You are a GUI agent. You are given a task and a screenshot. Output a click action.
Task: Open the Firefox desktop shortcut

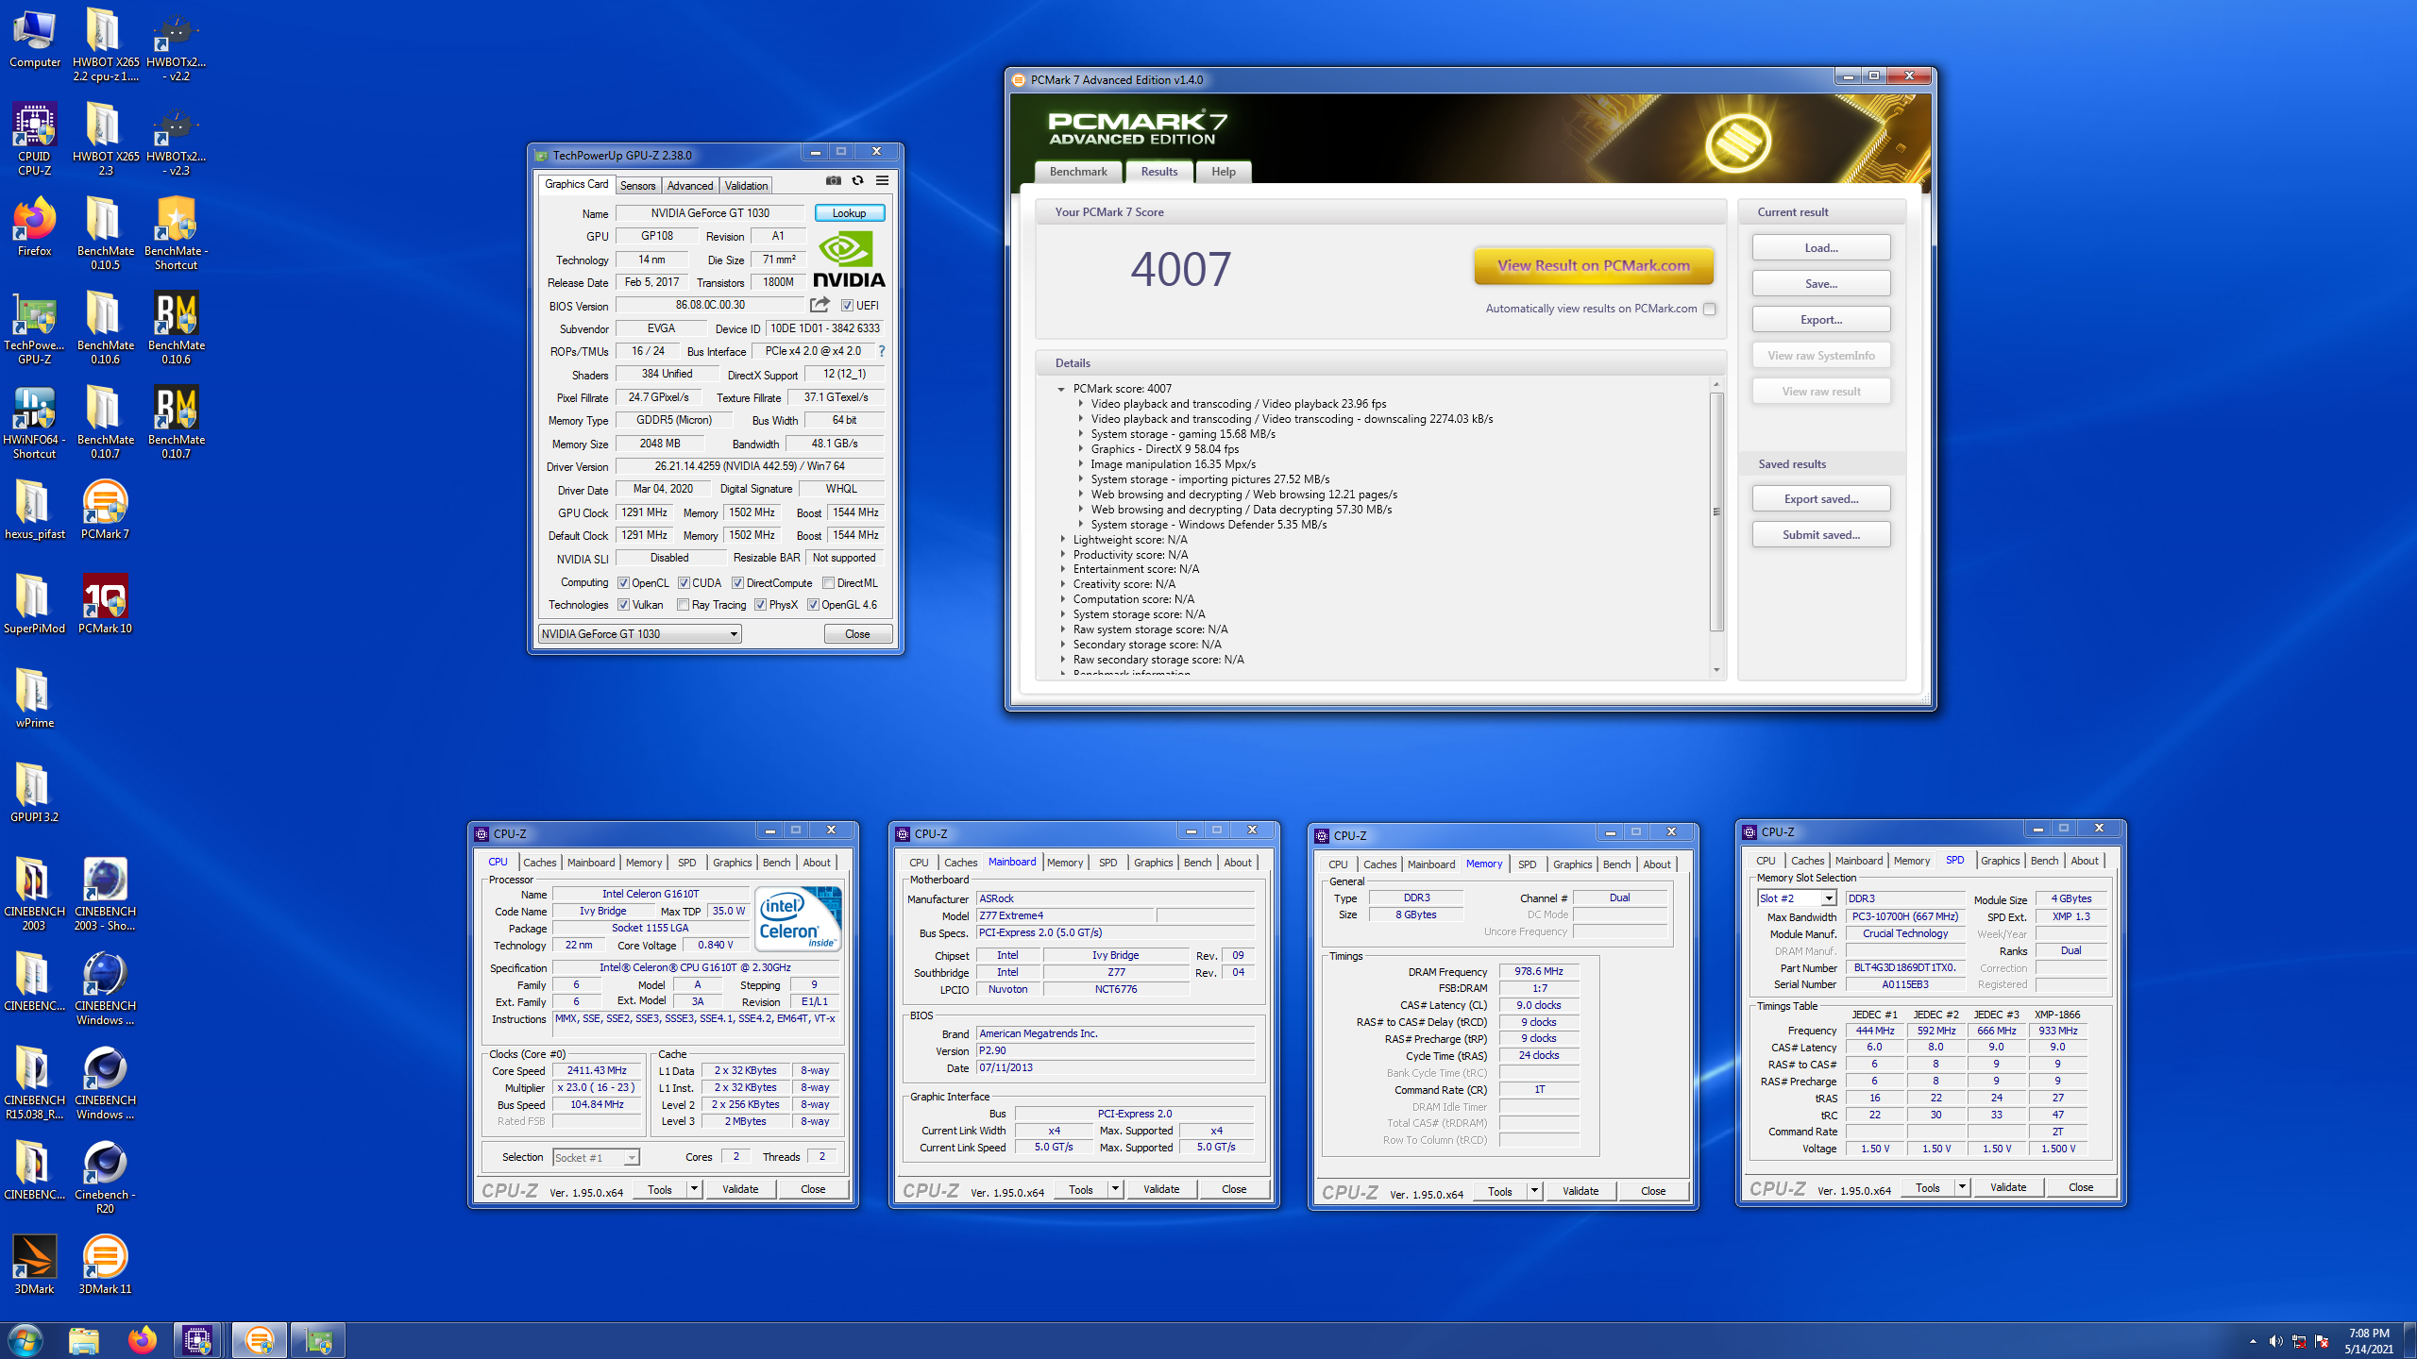35,226
